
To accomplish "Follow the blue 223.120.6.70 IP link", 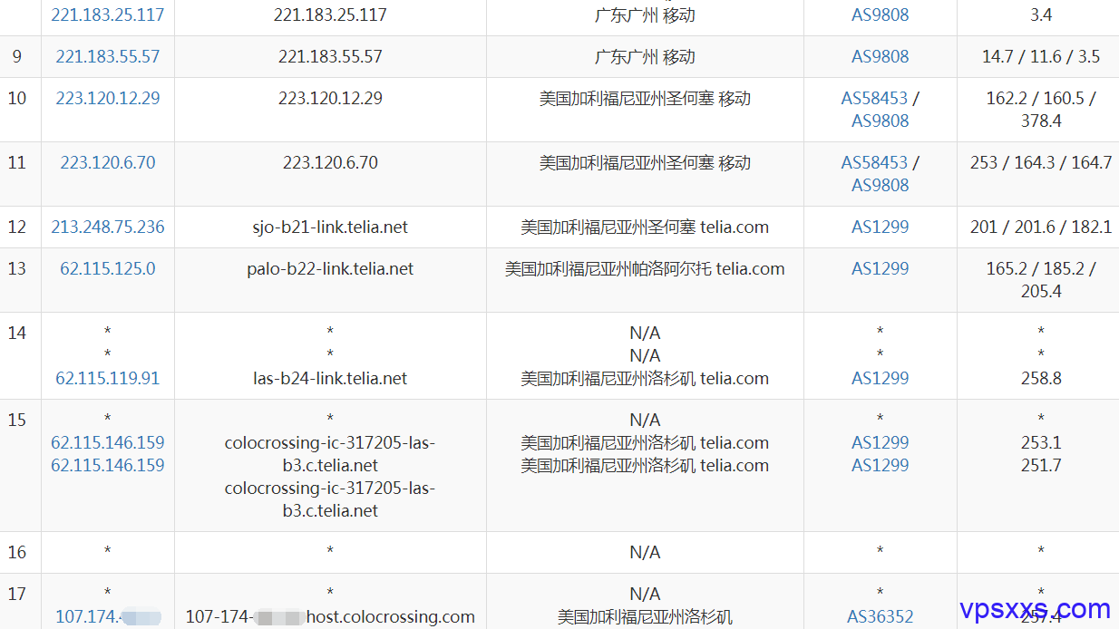I will pyautogui.click(x=107, y=162).
